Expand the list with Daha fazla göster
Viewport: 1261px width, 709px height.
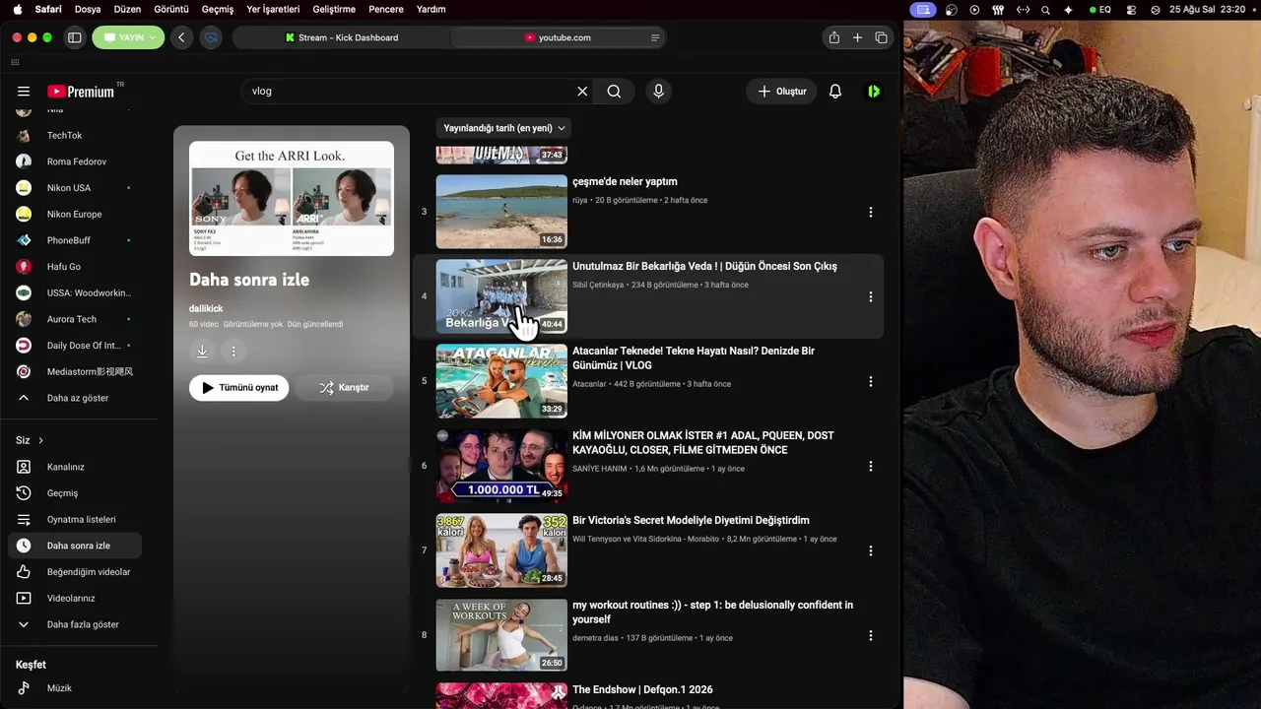[75, 624]
